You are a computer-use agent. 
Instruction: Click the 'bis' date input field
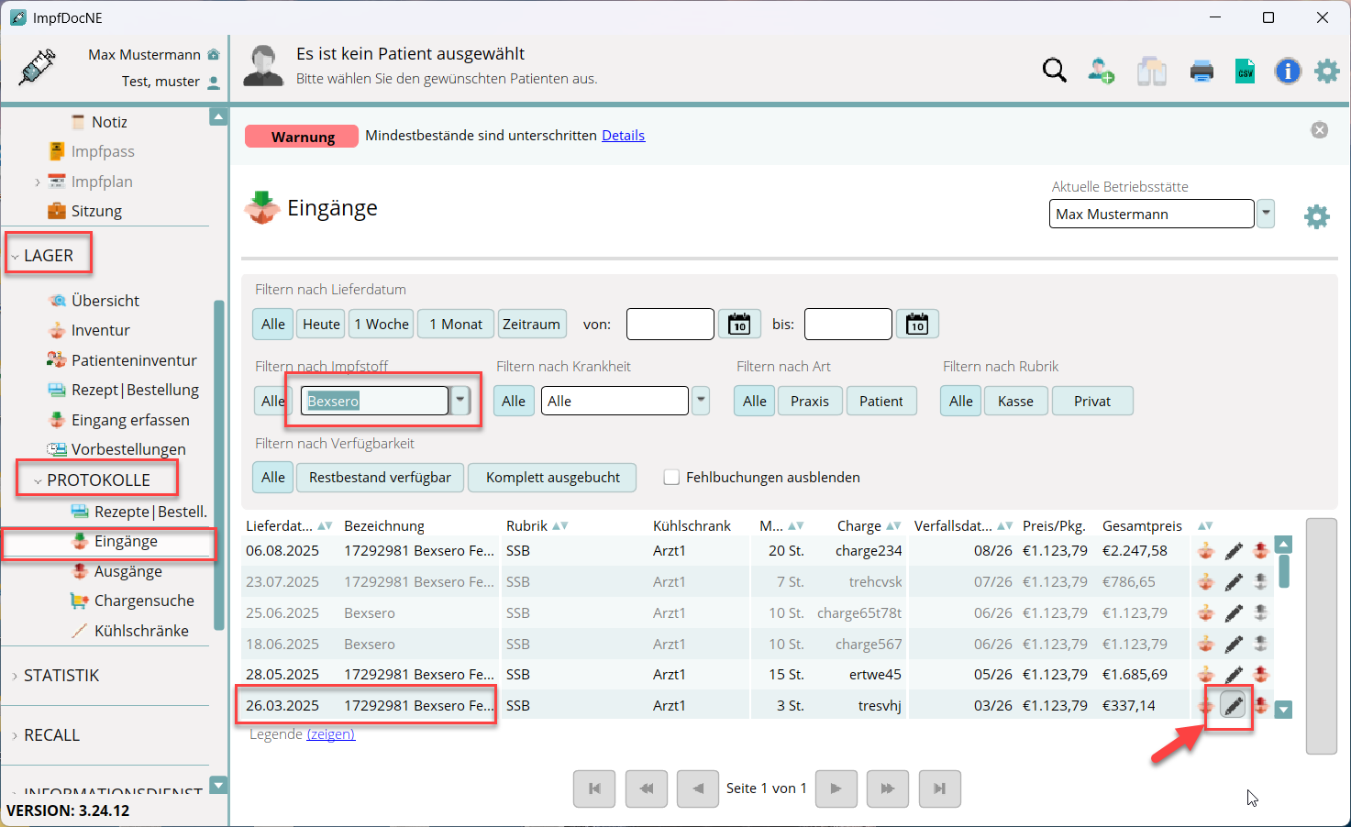[847, 325]
